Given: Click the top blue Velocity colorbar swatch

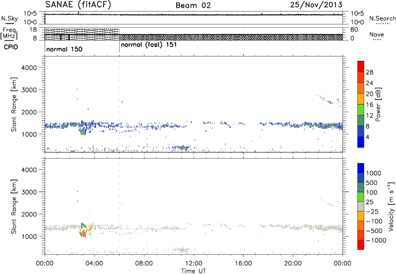Looking at the screenshot, I should pos(361,168).
